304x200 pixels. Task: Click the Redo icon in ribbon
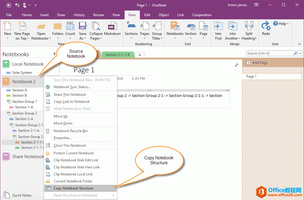click(x=266, y=27)
